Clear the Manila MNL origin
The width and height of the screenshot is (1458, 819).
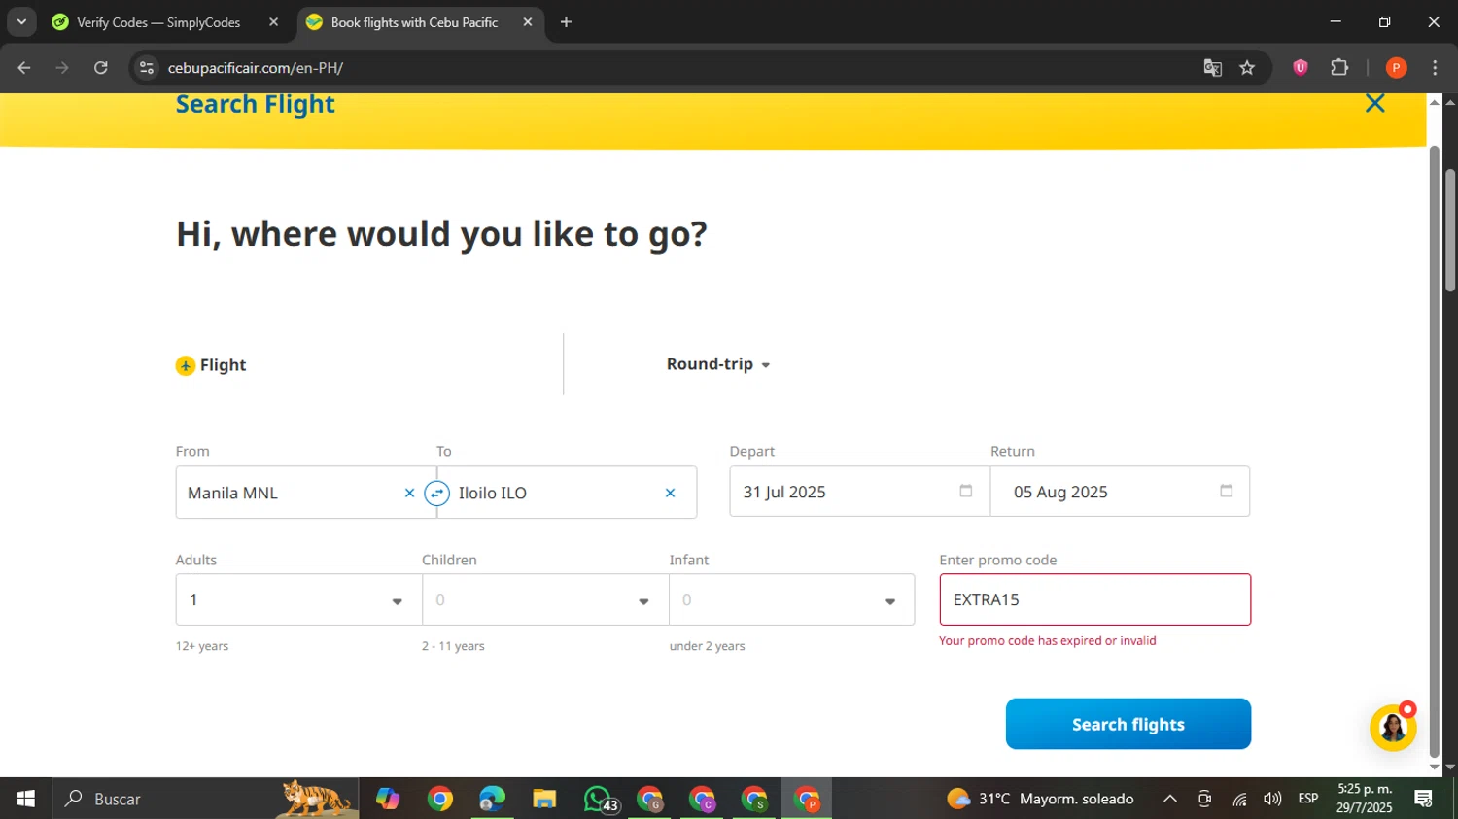pyautogui.click(x=409, y=494)
